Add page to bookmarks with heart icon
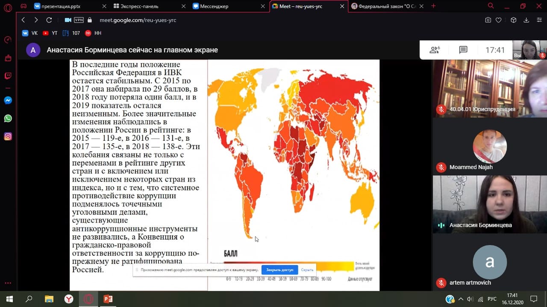The image size is (547, 307). click(x=498, y=20)
